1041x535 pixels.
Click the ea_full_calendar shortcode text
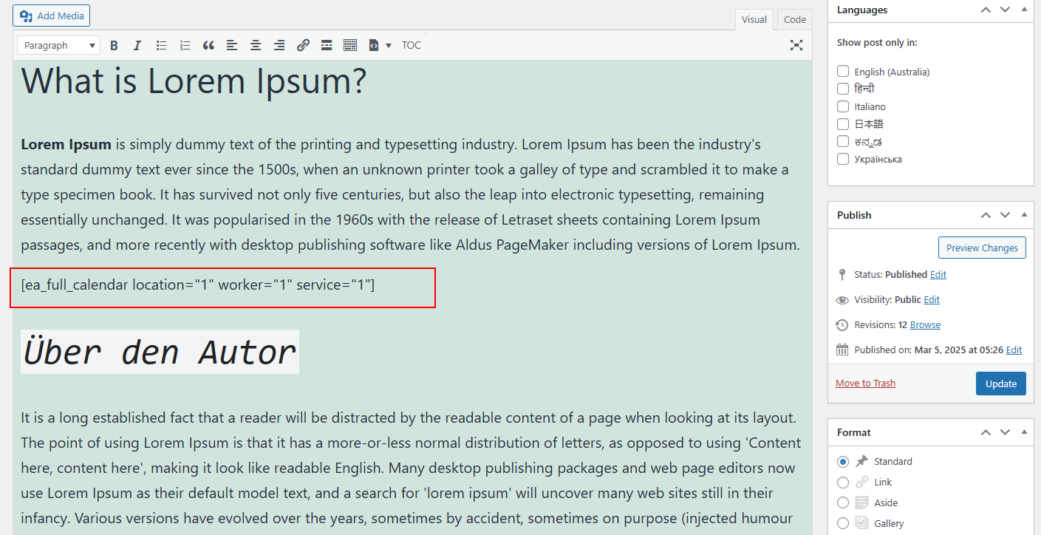click(198, 284)
